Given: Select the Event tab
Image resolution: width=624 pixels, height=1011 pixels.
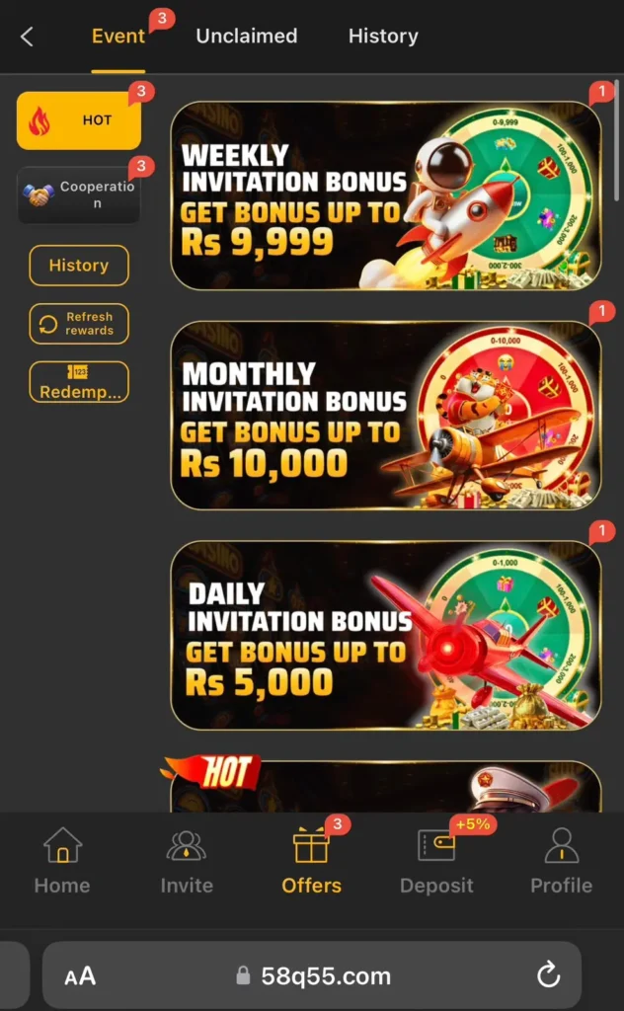Looking at the screenshot, I should point(117,37).
